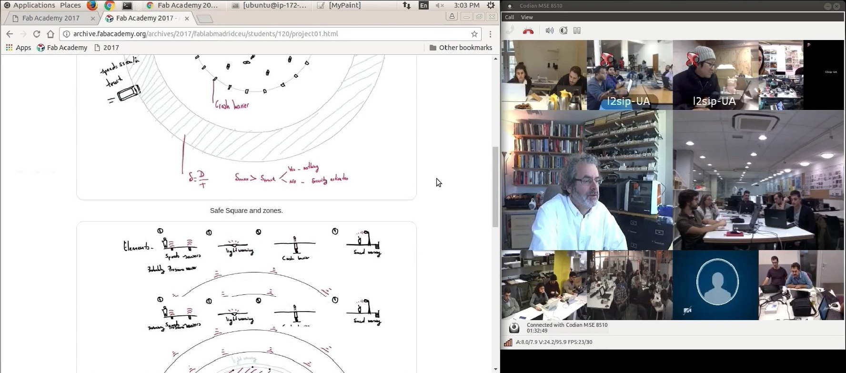This screenshot has height=373, width=846.
Task: Click the 'Safe Square and zones.' caption
Action: pyautogui.click(x=246, y=211)
